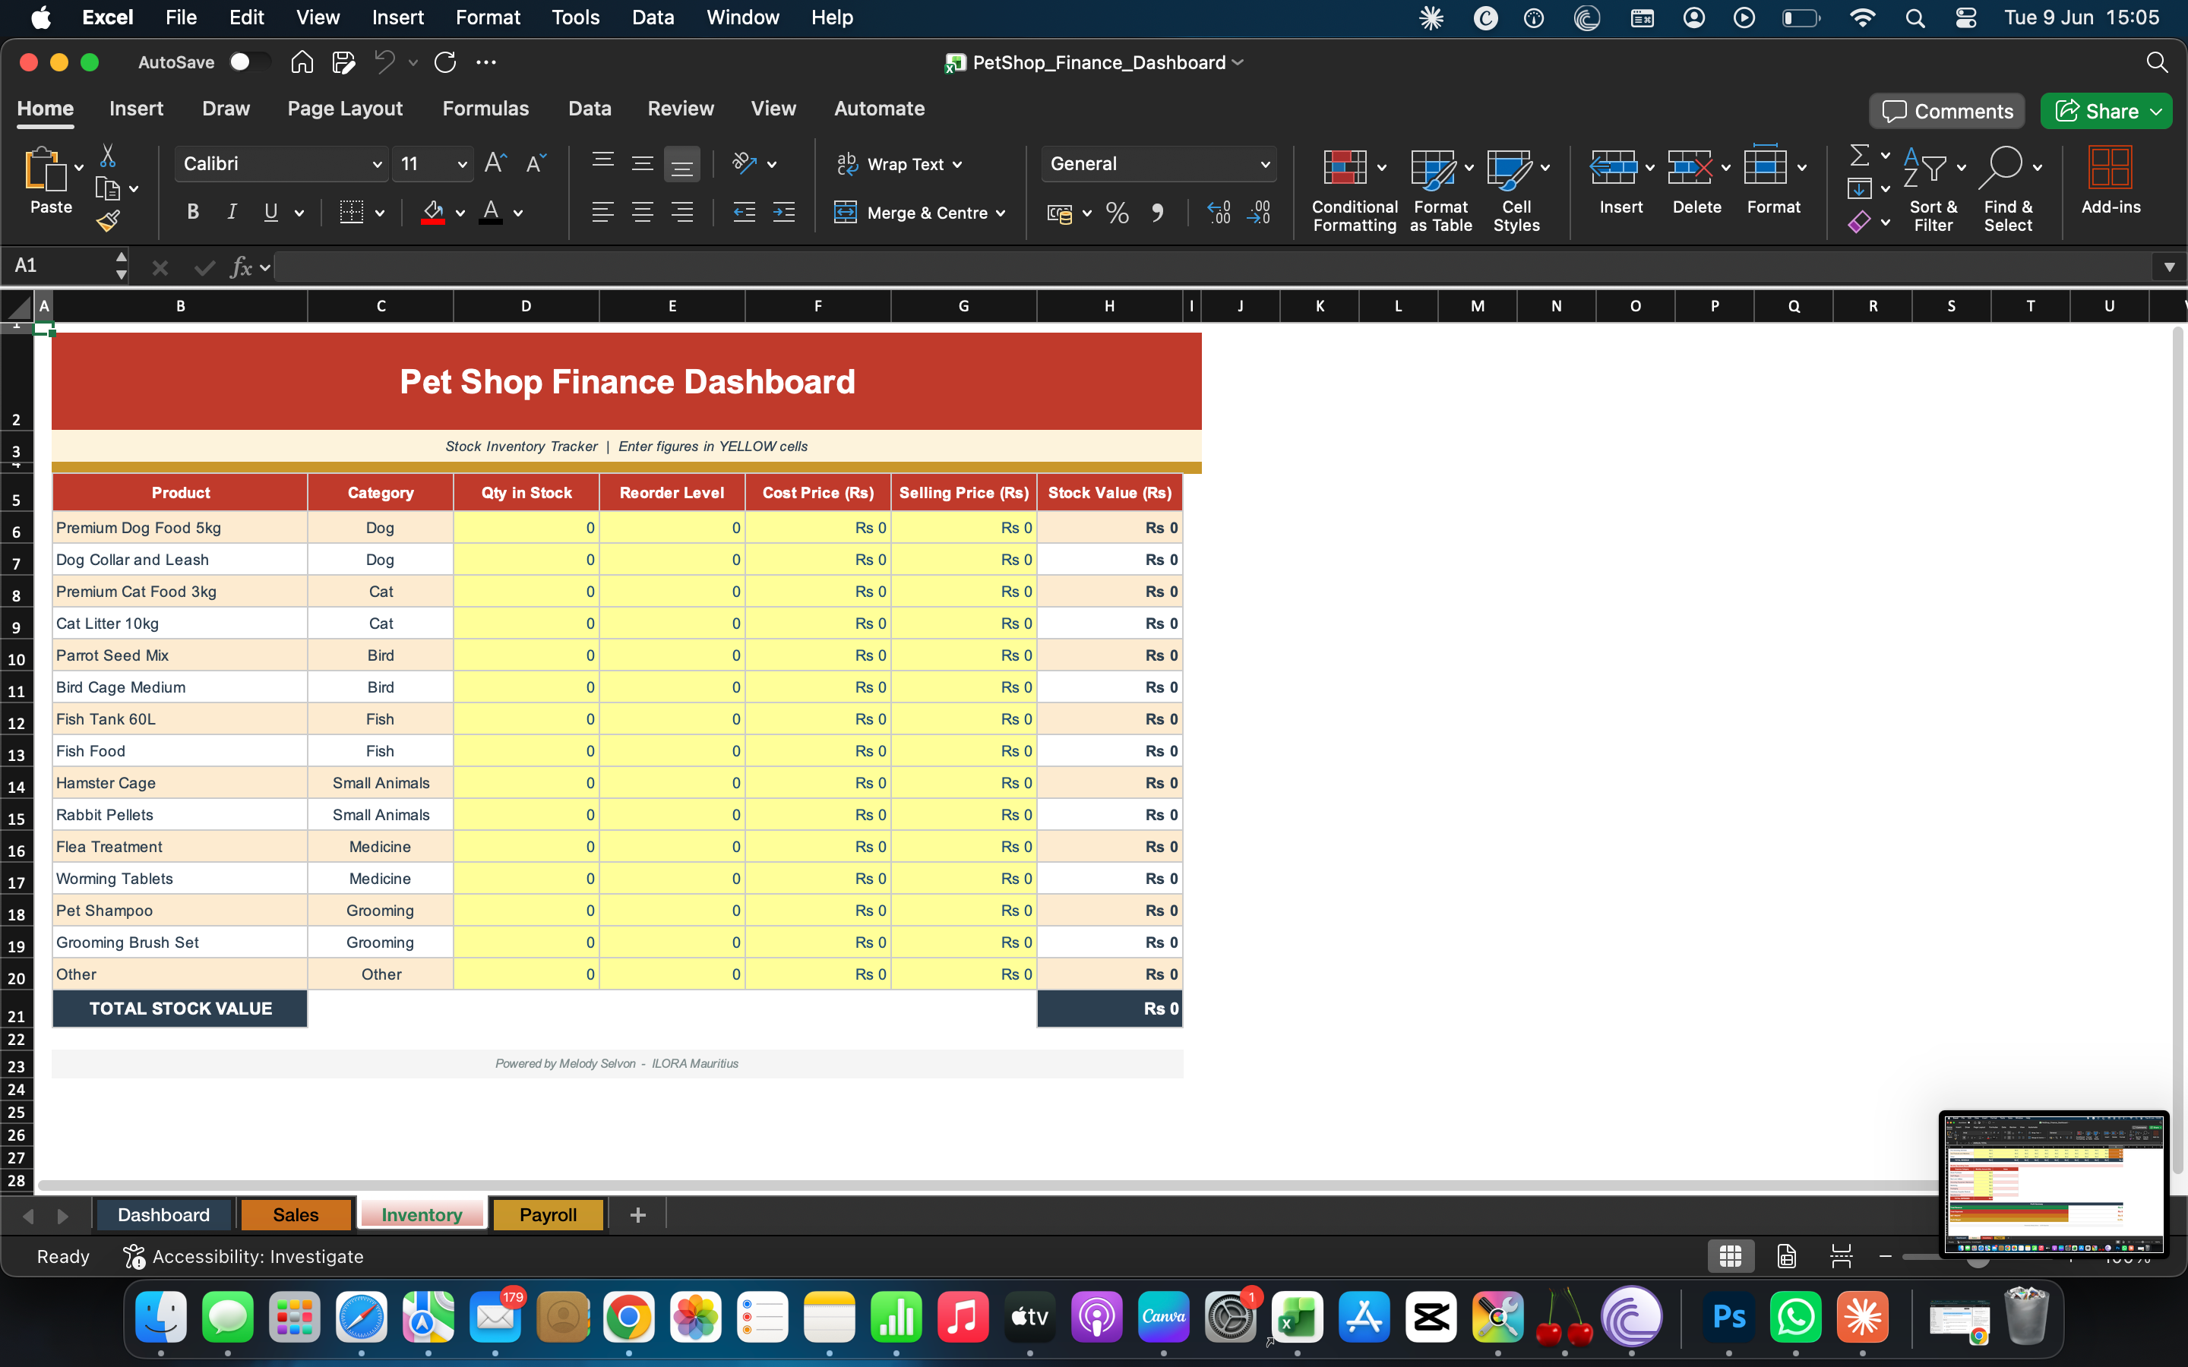Click Increase Decimal icon
The width and height of the screenshot is (2188, 1367).
1219,213
